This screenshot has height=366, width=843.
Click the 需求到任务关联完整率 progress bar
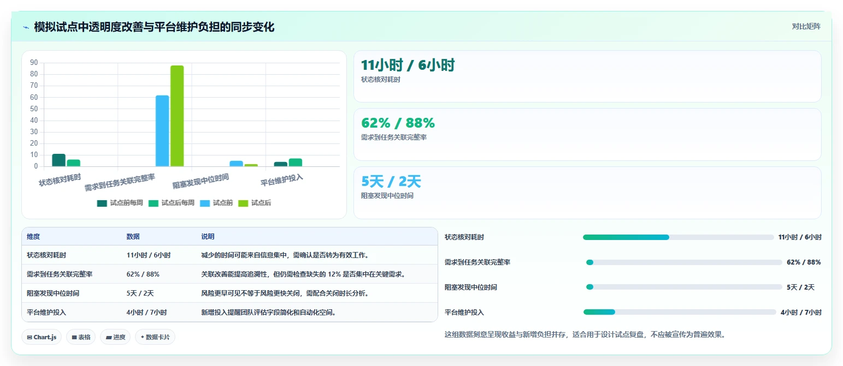[x=684, y=262]
